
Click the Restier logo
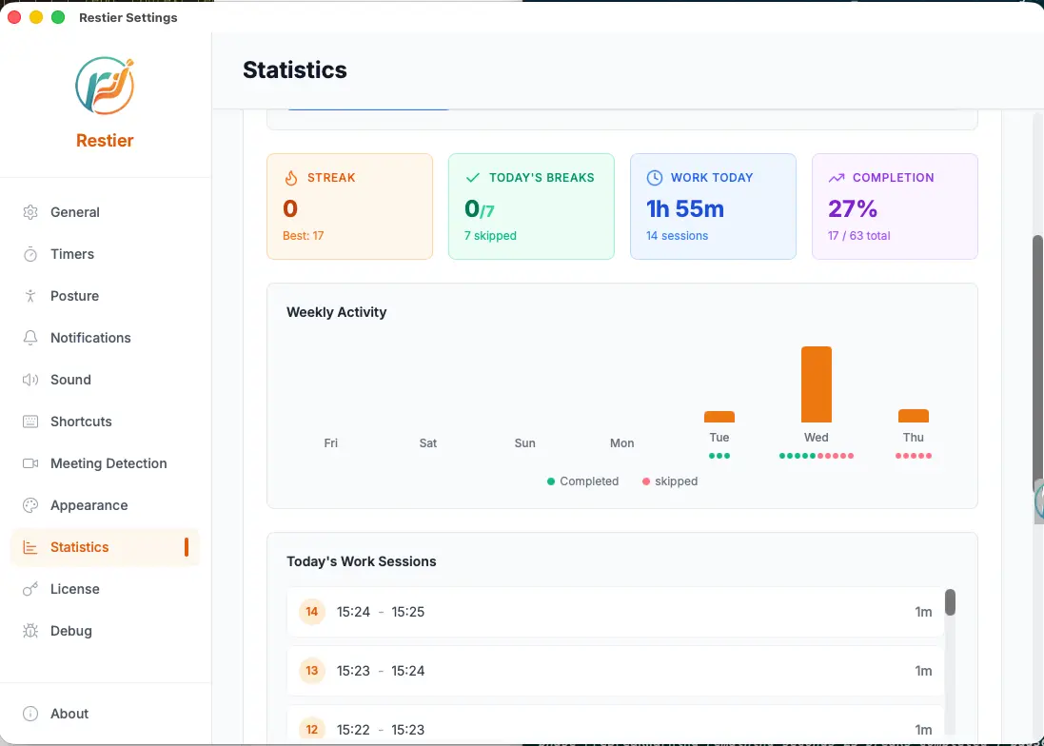[x=105, y=86]
